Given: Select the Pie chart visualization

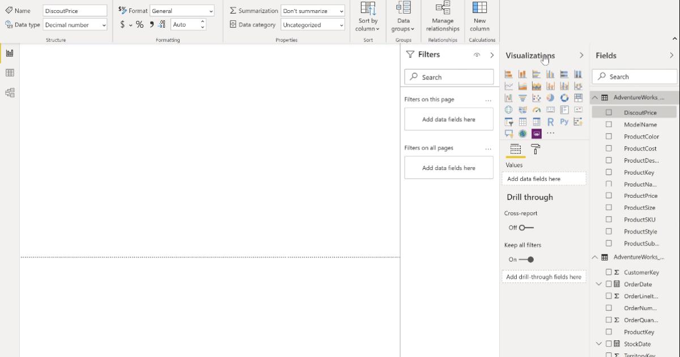Looking at the screenshot, I should point(550,97).
